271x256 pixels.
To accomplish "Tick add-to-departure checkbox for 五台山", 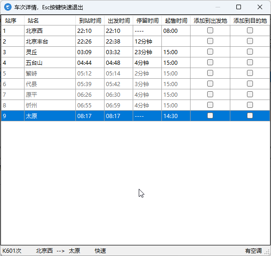I will [x=210, y=62].
